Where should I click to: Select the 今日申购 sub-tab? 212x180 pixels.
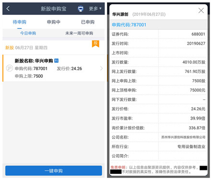28,33
